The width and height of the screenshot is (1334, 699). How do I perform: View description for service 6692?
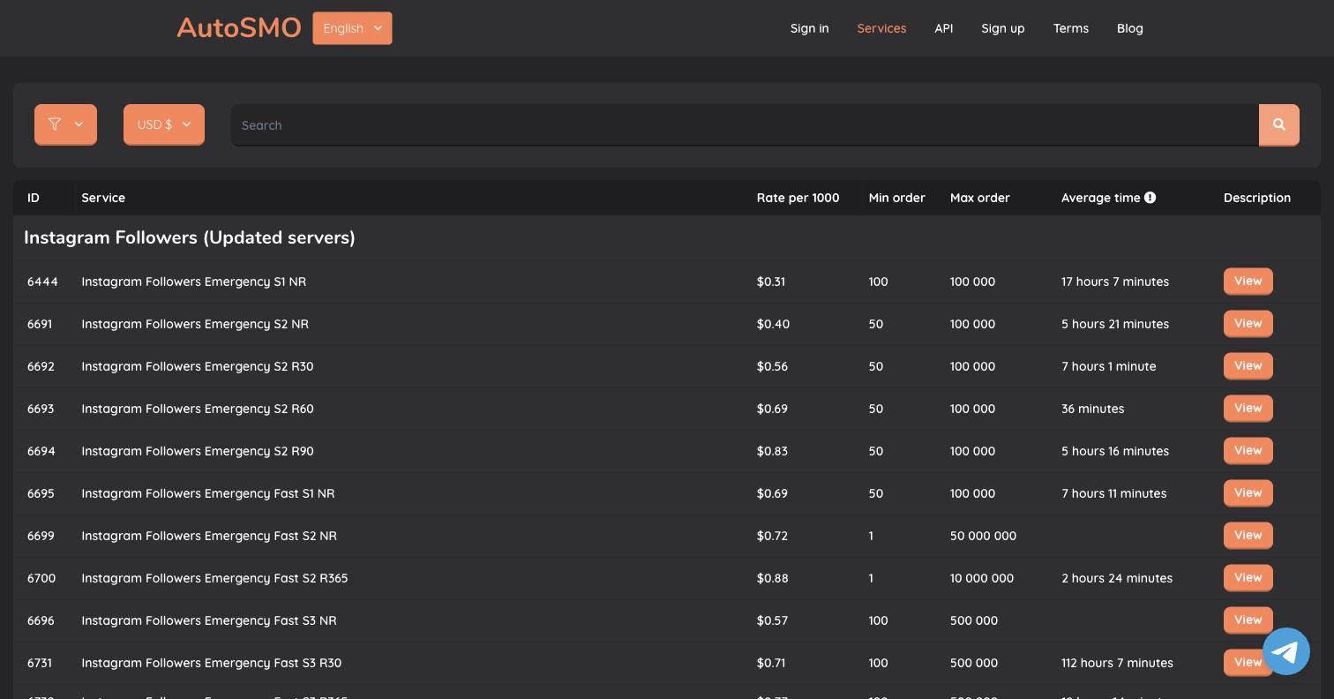tap(1248, 366)
